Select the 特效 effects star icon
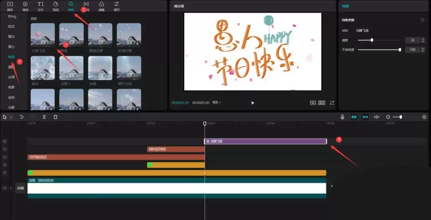The height and width of the screenshot is (220, 431). tap(71, 4)
